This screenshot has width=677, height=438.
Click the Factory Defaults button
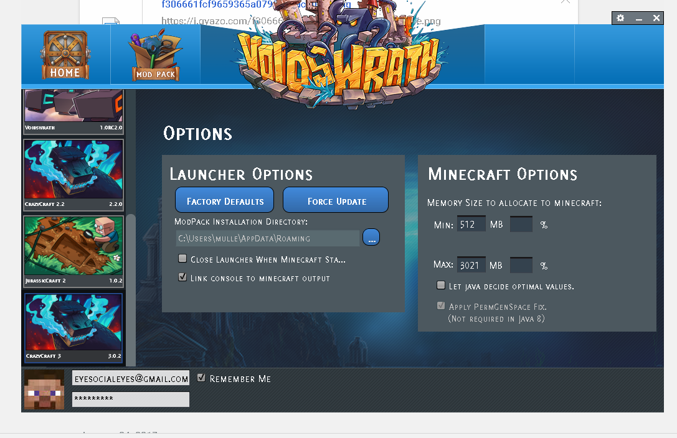[x=224, y=200]
